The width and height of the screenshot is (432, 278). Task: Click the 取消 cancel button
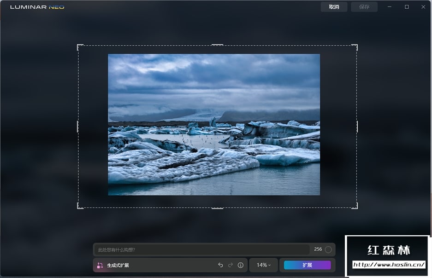tap(334, 7)
